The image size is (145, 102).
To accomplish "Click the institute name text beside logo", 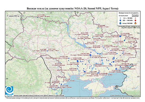I will tap(39, 96).
